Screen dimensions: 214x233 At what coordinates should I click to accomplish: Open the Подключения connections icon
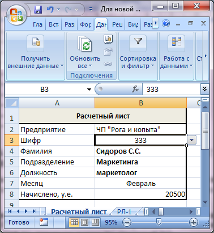(x=108, y=39)
